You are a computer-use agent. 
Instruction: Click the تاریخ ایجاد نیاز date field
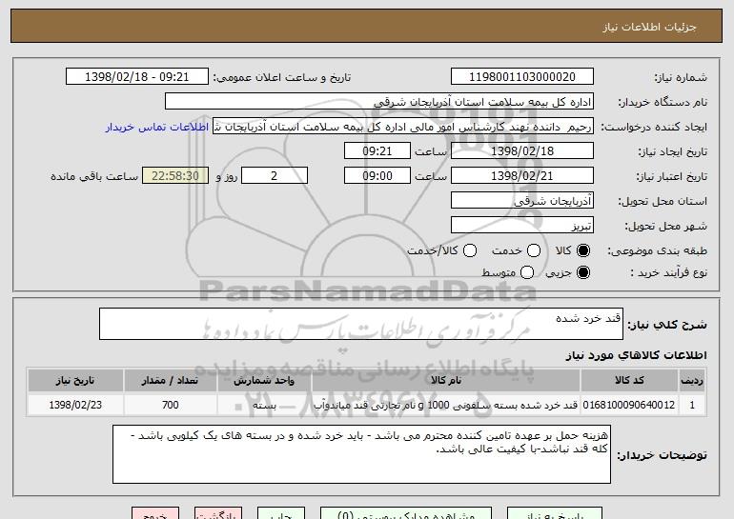coord(522,151)
